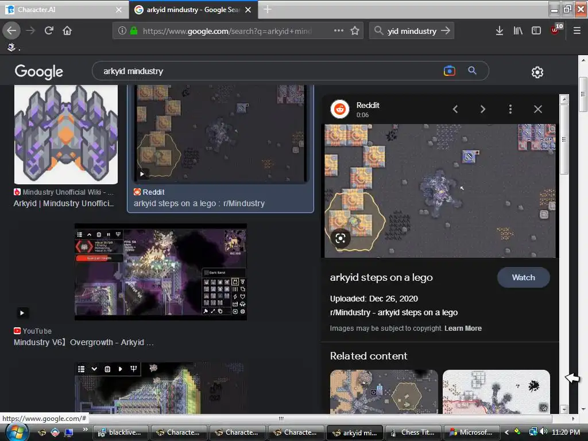
Task: Open Mindustry V6 Overgrowth - Arkyid result title
Action: click(84, 342)
